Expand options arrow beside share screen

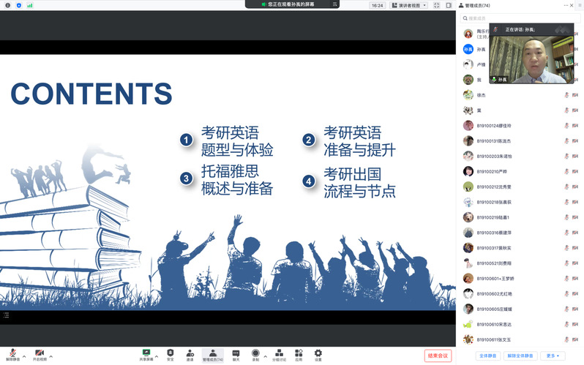158,356
